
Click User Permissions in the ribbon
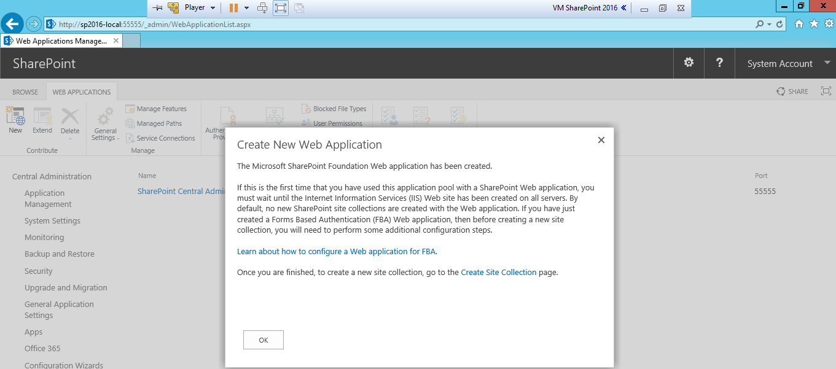[x=332, y=123]
